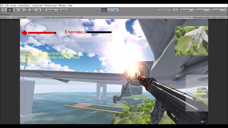
Task: Select the Rect Transform tool
Action: pos(27,10)
